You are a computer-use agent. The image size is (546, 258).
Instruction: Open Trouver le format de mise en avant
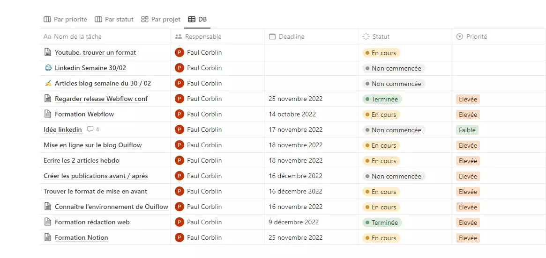click(x=96, y=191)
